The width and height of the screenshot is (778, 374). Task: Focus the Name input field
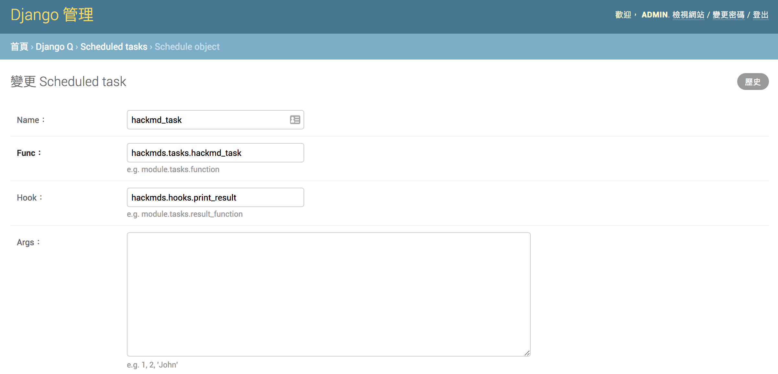[207, 120]
